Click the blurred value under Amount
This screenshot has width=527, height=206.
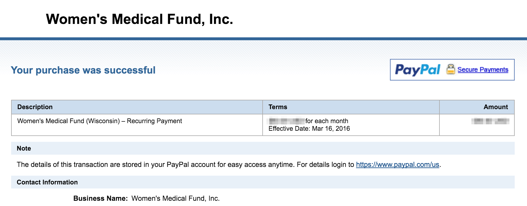click(x=490, y=121)
